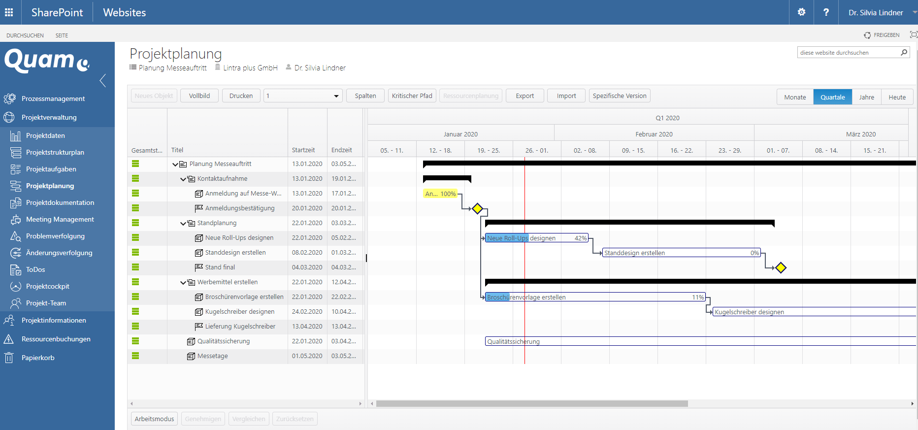Open the Papierkorb trash item
Image resolution: width=918 pixels, height=430 pixels.
pyautogui.click(x=38, y=358)
